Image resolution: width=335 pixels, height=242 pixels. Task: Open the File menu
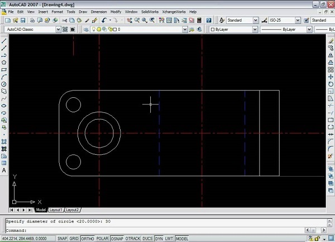[11, 12]
